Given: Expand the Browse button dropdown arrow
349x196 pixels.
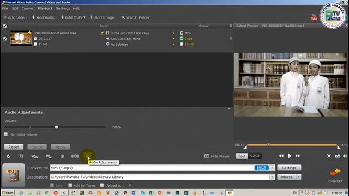Looking at the screenshot, I should pyautogui.click(x=299, y=177).
